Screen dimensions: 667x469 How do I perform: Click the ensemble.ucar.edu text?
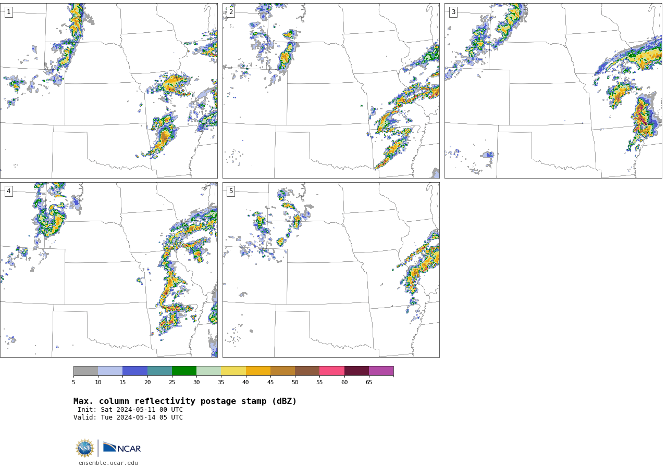click(x=108, y=463)
